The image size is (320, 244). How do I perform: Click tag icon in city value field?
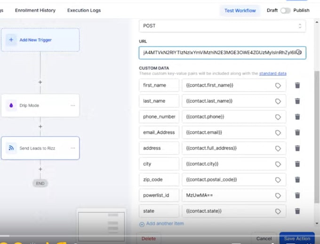click(278, 164)
